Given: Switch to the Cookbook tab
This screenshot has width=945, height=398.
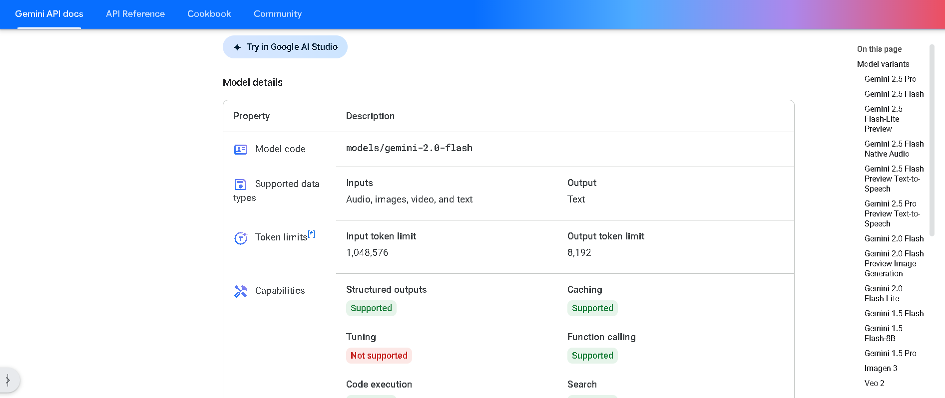Looking at the screenshot, I should pos(209,14).
